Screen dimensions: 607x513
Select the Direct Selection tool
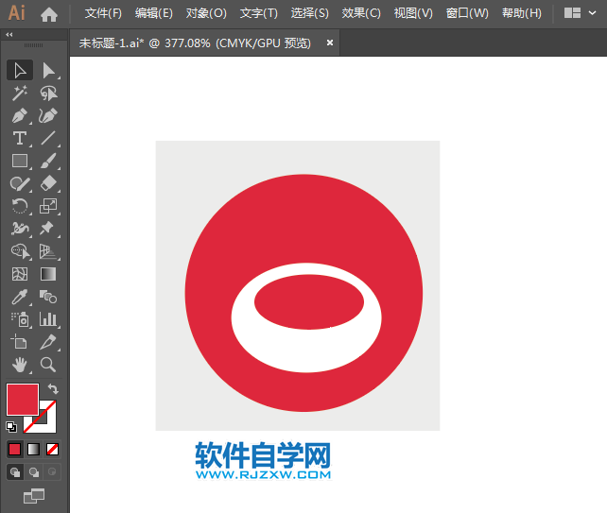click(48, 71)
